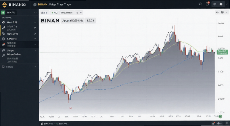Click the icon beside the Gans sidebar item

(3, 22)
